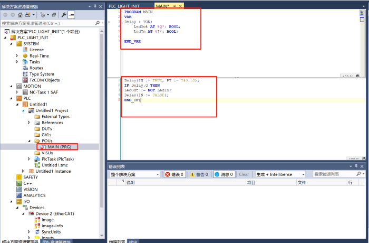Viewport: 369px width, 243px height.
Task: Select the ANALYTICS node
Action: coord(34,195)
